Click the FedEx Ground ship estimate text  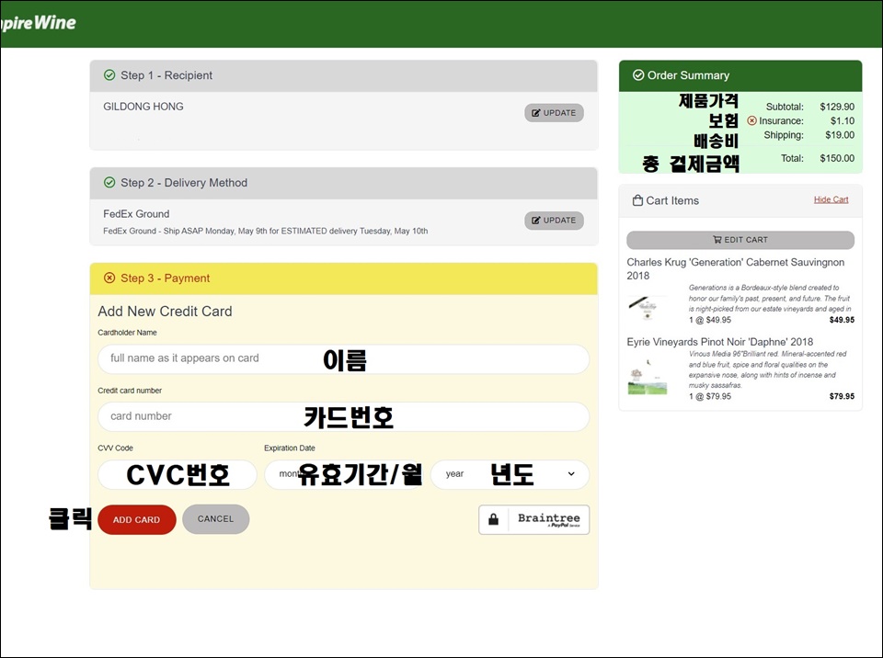265,231
